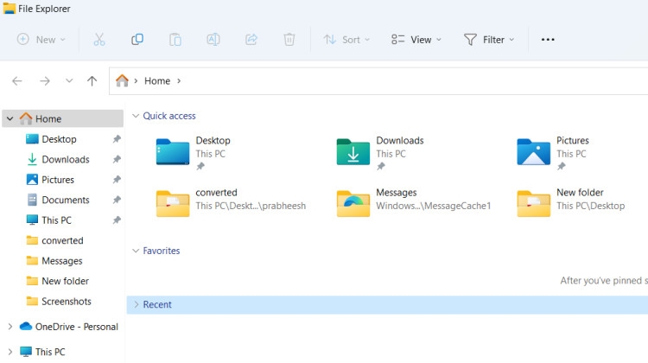This screenshot has width=648, height=363.
Task: Click Home in the address bar path
Action: pos(157,81)
